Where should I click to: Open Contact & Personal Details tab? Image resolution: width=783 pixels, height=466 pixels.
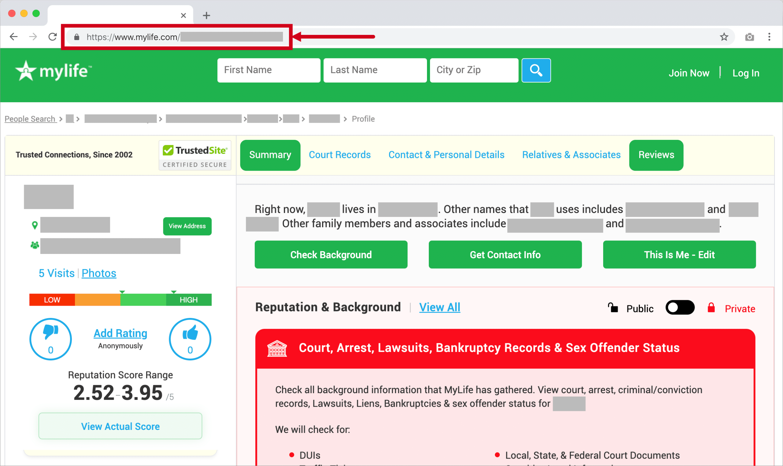pos(446,155)
